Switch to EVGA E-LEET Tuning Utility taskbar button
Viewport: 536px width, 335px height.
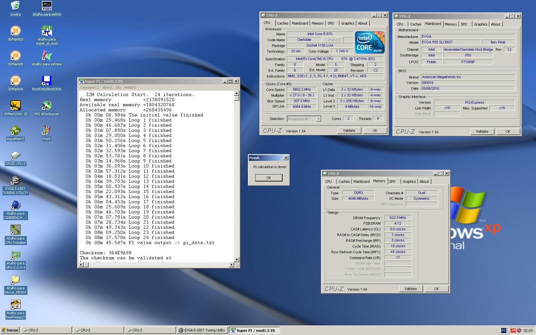click(202, 330)
